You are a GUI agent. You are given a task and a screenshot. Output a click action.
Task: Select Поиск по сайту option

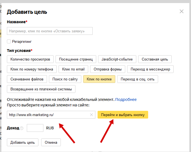pos(65,79)
